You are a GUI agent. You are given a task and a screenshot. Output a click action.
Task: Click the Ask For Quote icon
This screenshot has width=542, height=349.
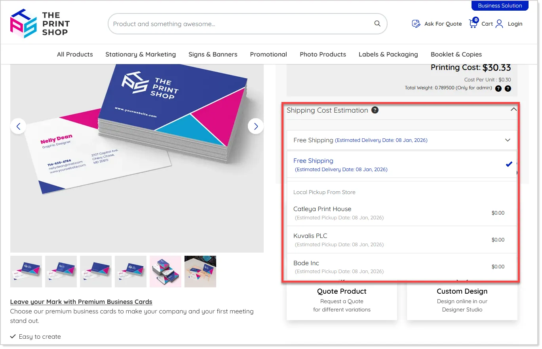coord(416,24)
